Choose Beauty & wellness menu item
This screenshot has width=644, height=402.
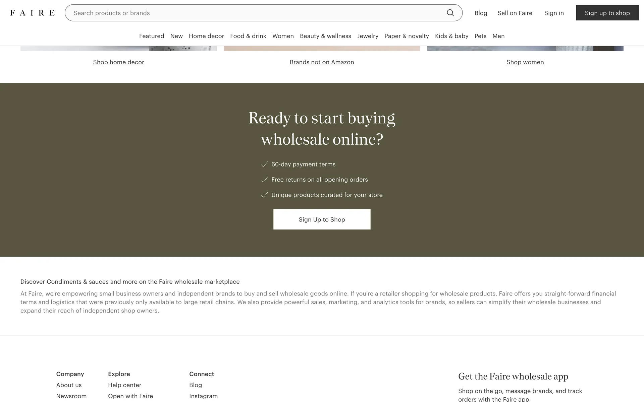click(325, 36)
